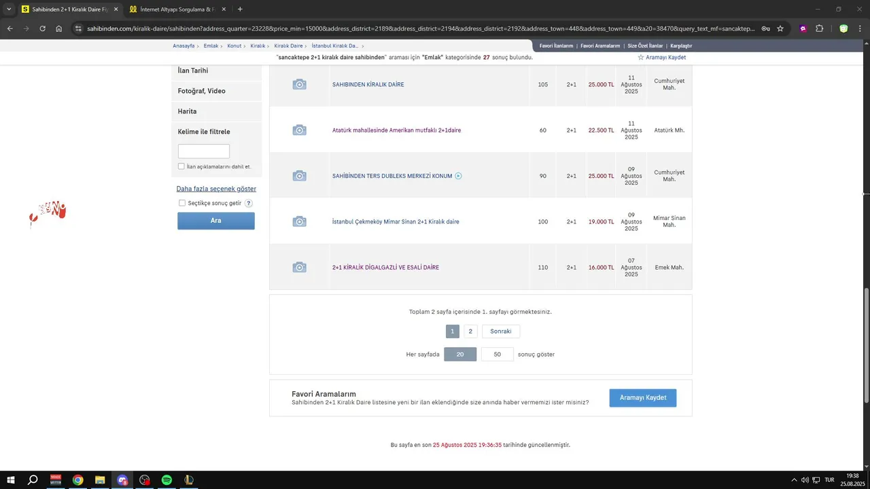Enable Seçtikçe sonuç getir checkbox

click(182, 203)
